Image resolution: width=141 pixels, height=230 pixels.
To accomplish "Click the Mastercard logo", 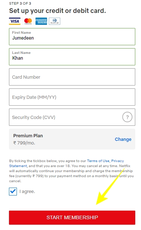I will [28, 21].
